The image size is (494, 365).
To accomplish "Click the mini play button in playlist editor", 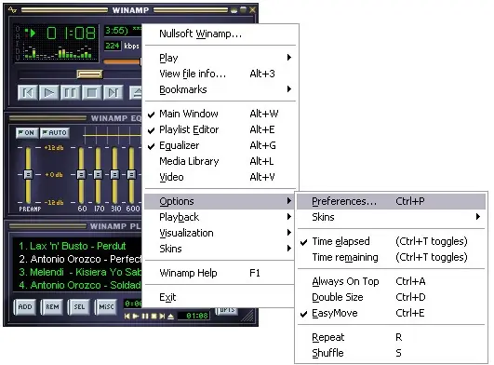I will 136,316.
